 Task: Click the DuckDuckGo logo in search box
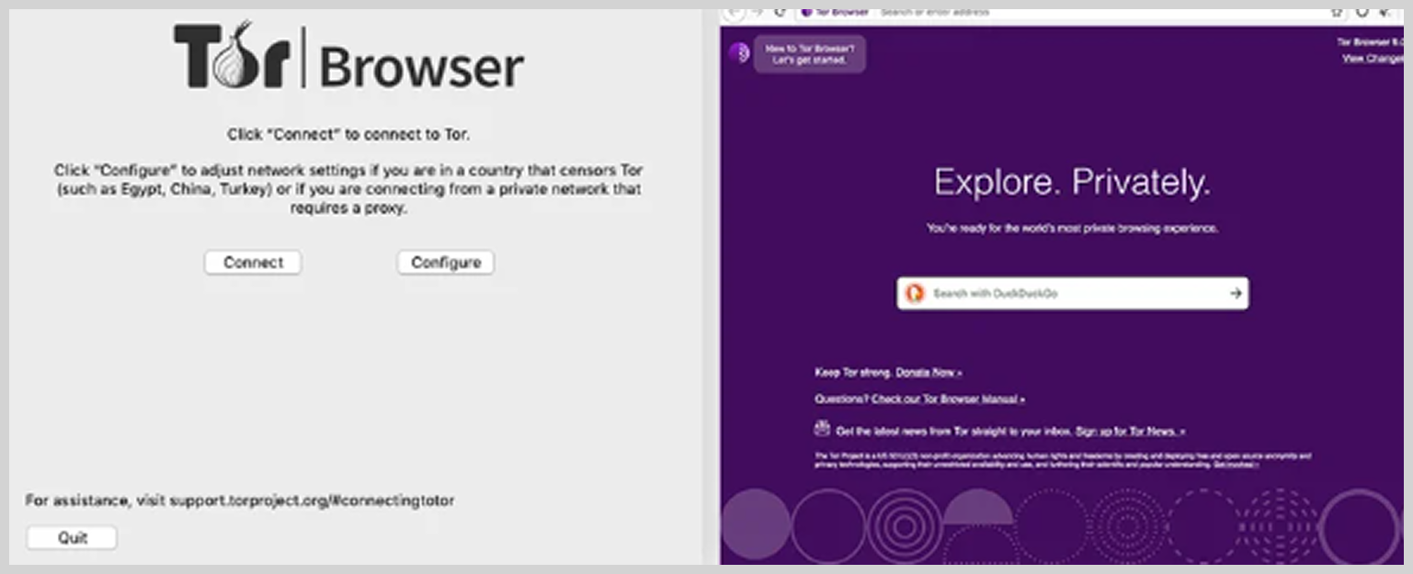(x=915, y=293)
